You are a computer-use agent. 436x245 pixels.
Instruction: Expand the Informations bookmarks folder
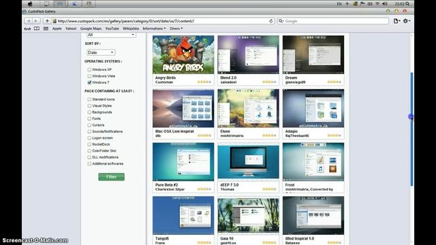[154, 29]
